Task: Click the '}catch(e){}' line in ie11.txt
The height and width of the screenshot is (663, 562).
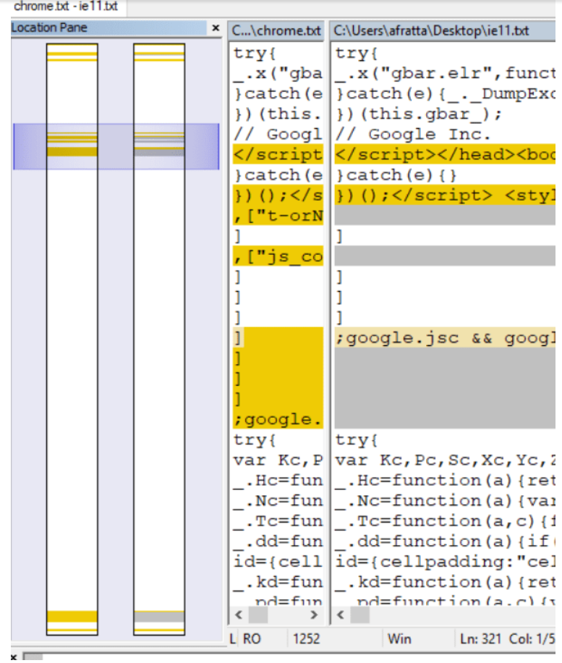Action: click(x=445, y=175)
